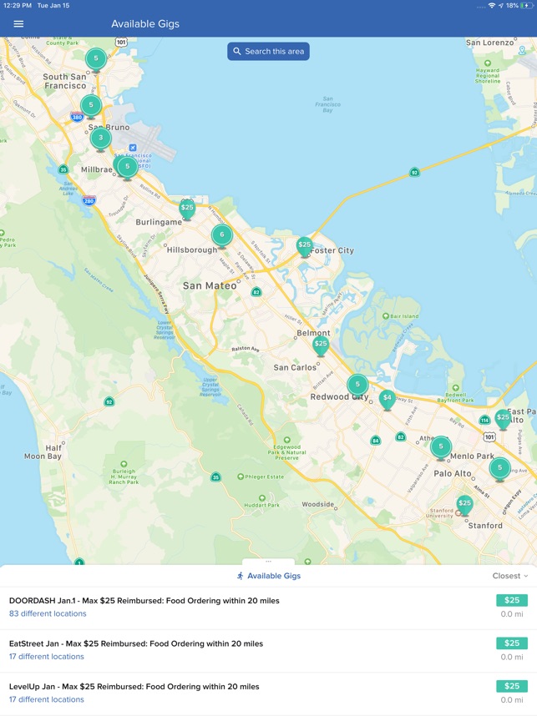Tap the battery indicator in status bar
537x716 pixels.
click(525, 6)
